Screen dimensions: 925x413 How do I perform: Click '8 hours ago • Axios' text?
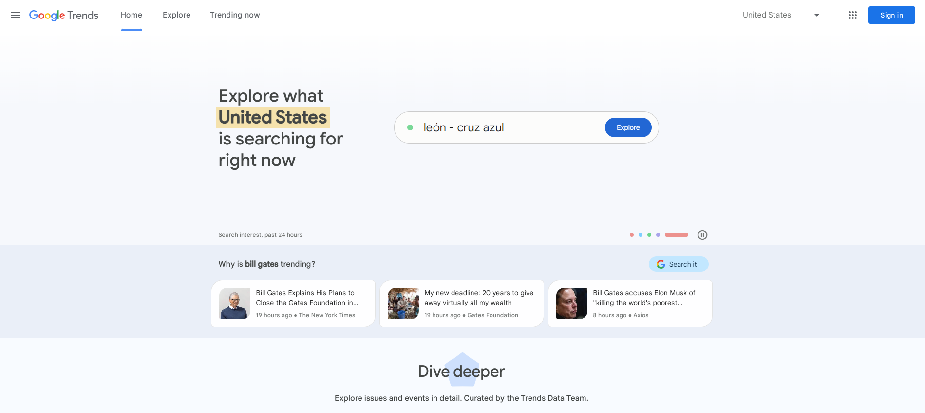point(621,315)
